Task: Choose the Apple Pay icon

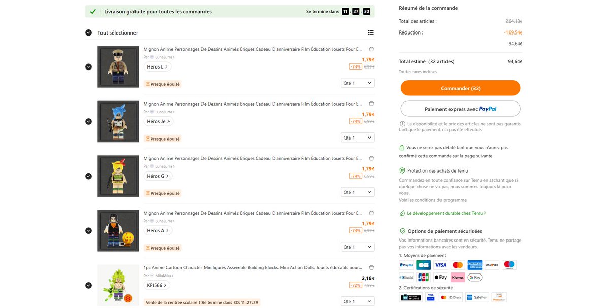Action: (441, 277)
